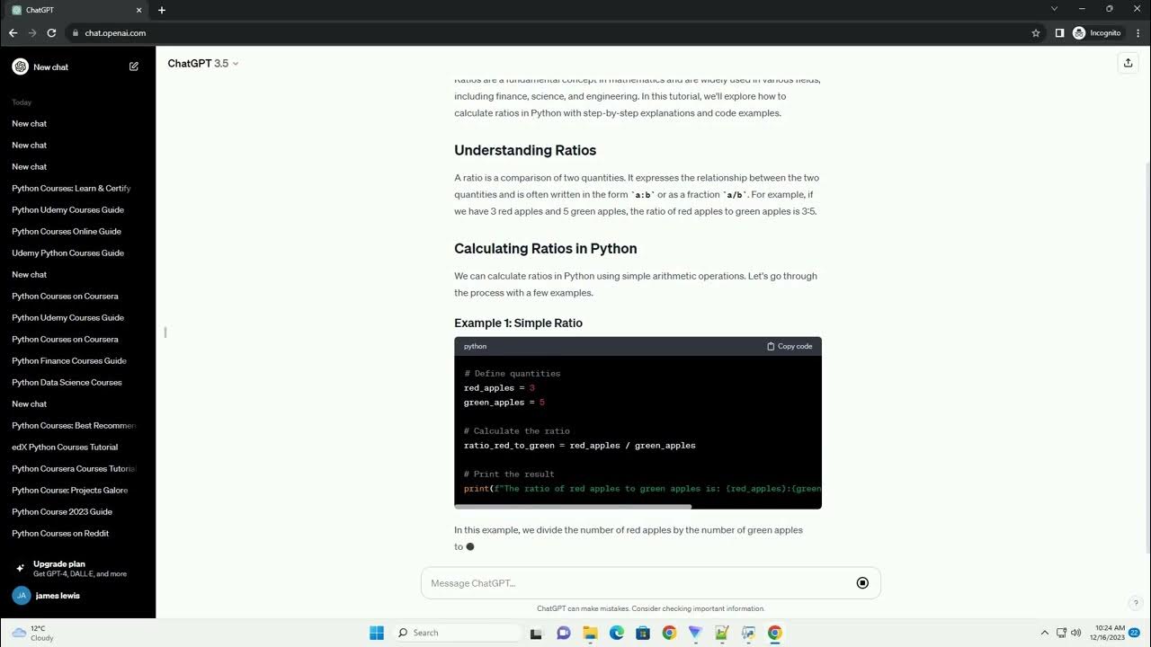This screenshot has width=1151, height=647.
Task: Show hidden tray icons chevron
Action: [x=1044, y=633]
